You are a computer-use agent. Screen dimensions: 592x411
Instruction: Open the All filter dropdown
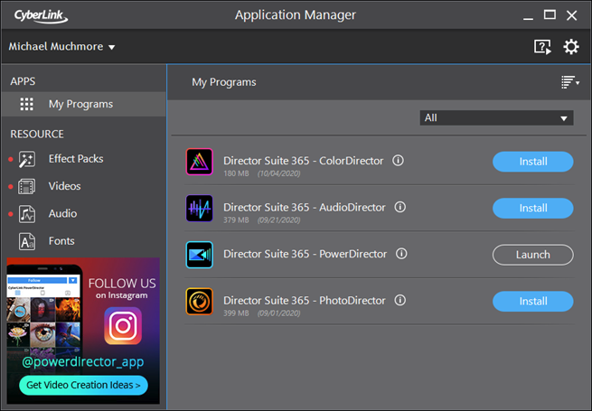click(496, 117)
